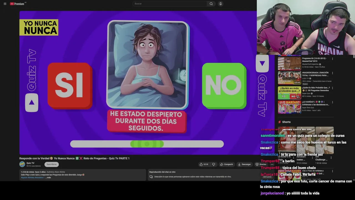Open MasterChef 2015 Programa 06 thumbnail
The width and height of the screenshot is (355, 200).
[x=289, y=64]
